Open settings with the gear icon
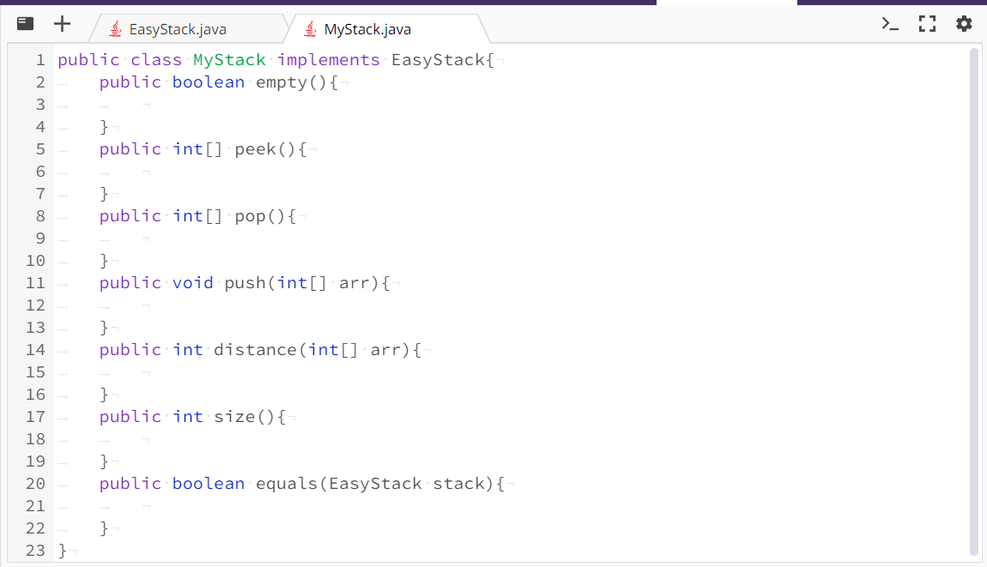Screen dimensions: 987x567 (x=964, y=24)
